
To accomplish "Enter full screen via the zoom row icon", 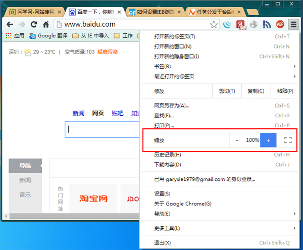I will [x=288, y=140].
